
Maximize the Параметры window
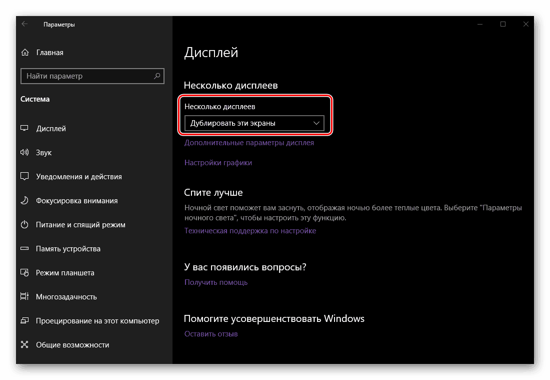tap(503, 24)
